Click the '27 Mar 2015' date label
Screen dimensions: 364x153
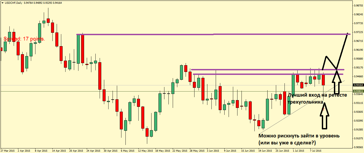tap(8, 151)
